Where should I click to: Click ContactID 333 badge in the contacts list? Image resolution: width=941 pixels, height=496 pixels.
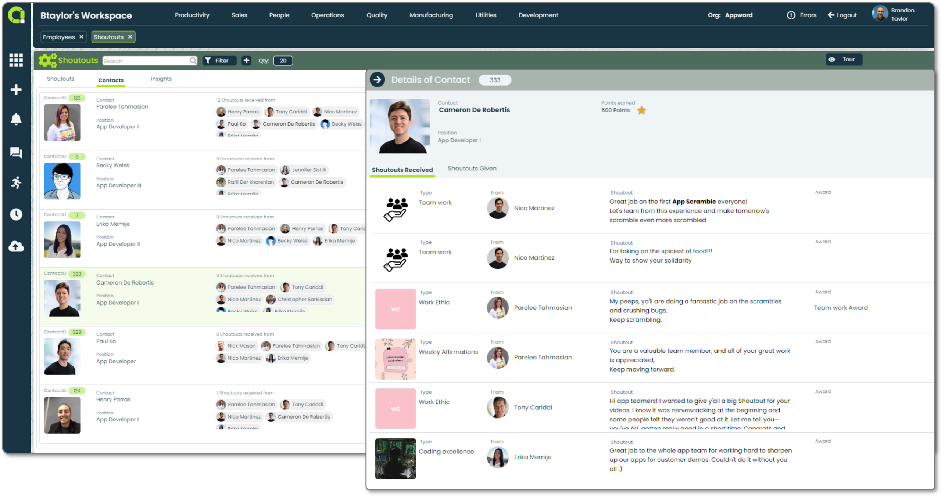coord(77,274)
